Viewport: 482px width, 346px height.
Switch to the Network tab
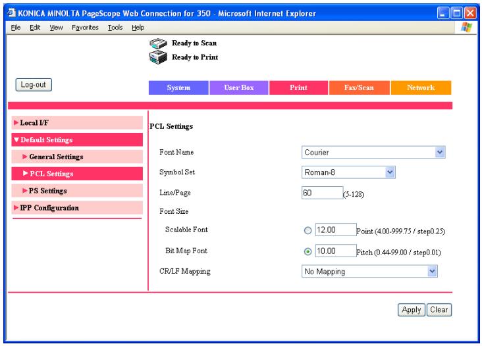[x=421, y=87]
